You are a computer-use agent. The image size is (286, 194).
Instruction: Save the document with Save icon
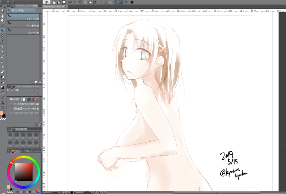click(64, 2)
